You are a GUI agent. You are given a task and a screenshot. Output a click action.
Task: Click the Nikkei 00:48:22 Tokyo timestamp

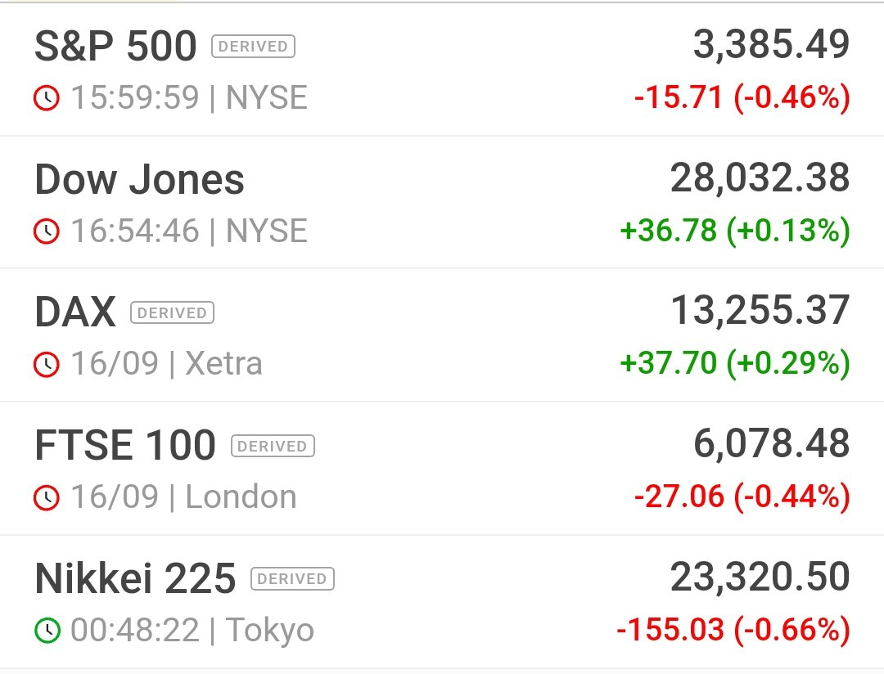point(192,630)
